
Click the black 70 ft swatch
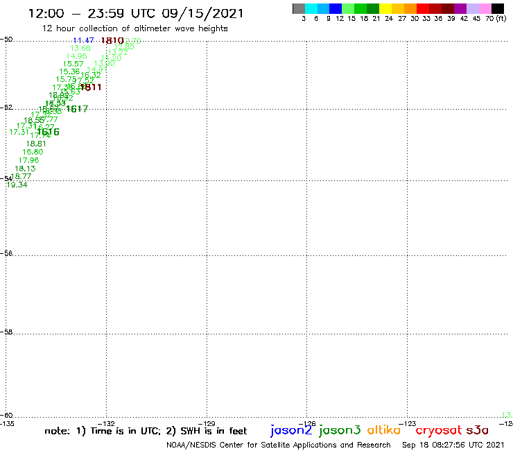497,8
